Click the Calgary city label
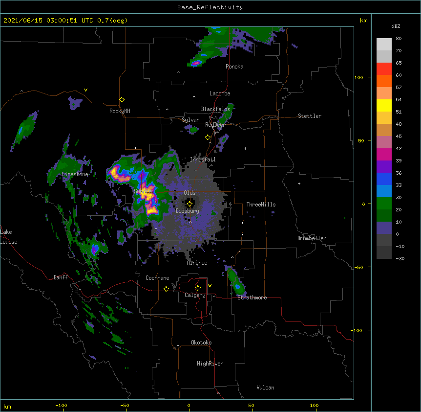 (195, 295)
